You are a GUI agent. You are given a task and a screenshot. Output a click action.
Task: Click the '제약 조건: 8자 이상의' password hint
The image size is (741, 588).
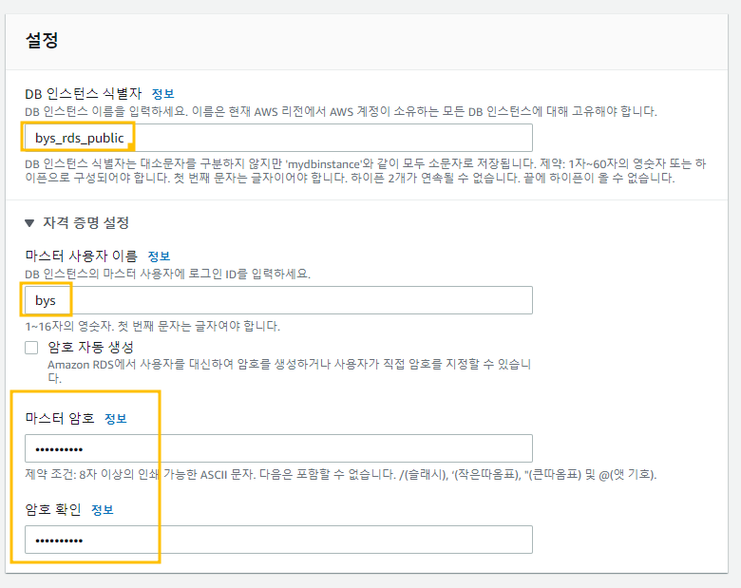point(341,474)
